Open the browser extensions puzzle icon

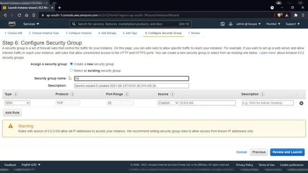295,15
